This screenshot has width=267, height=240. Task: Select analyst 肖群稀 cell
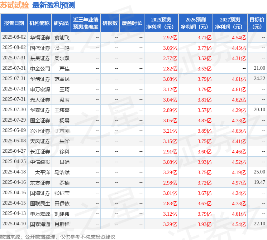(x=62, y=224)
